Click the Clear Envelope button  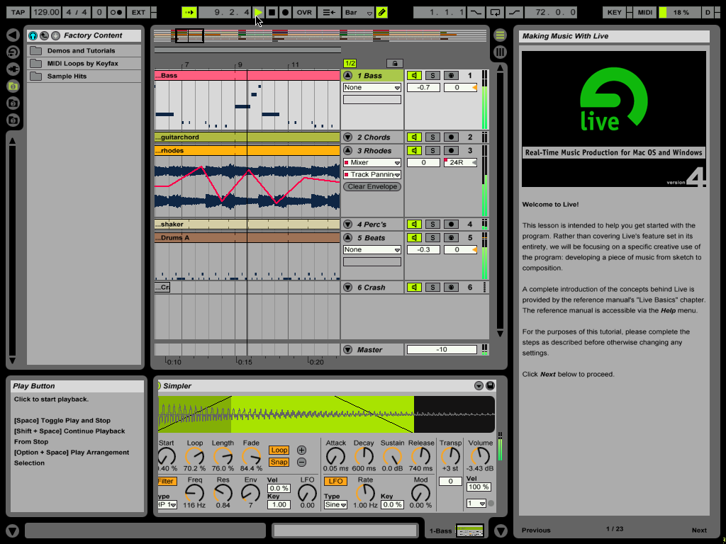point(372,186)
